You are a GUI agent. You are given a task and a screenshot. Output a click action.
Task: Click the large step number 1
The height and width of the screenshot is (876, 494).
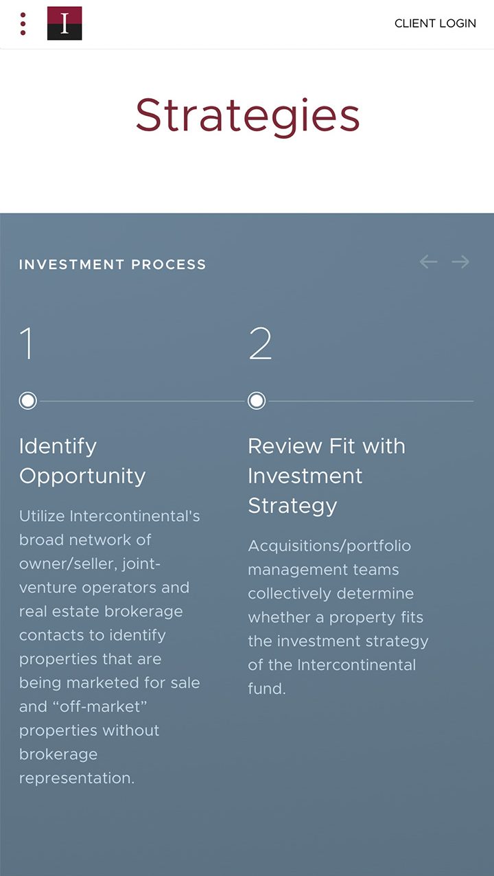pyautogui.click(x=27, y=344)
